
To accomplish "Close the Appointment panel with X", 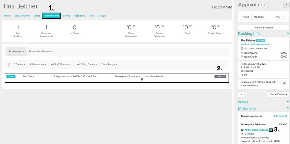I will coord(286,5).
